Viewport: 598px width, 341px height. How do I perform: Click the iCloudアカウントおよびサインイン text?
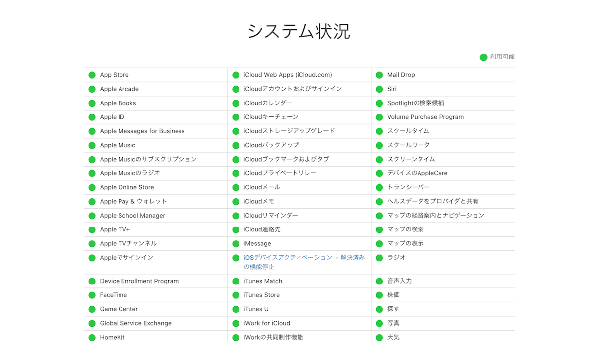[293, 89]
